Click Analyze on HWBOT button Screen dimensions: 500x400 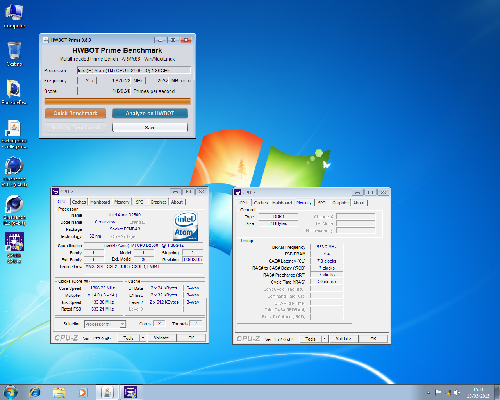tap(150, 113)
